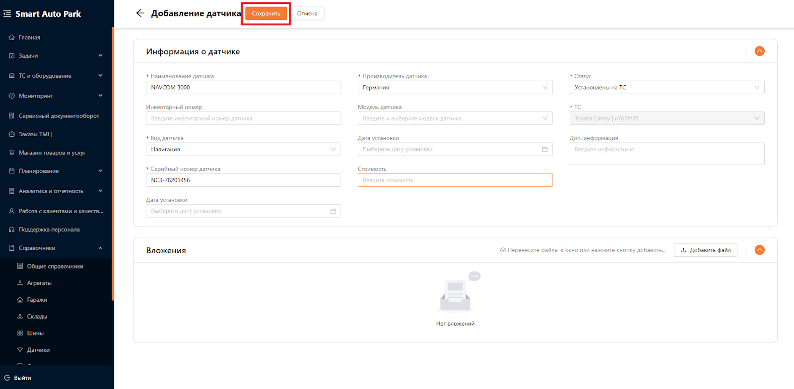794x389 pixels.
Task: Click the Выйти logout icon
Action: [7, 378]
